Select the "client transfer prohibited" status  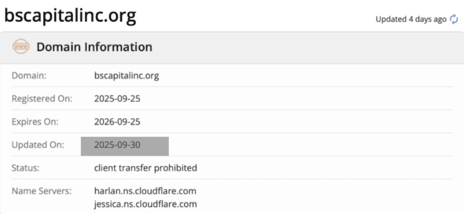point(145,168)
